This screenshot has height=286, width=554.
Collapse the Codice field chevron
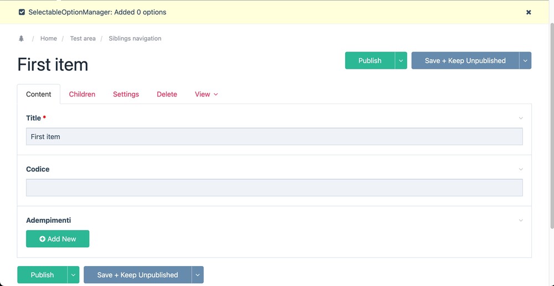pyautogui.click(x=521, y=169)
